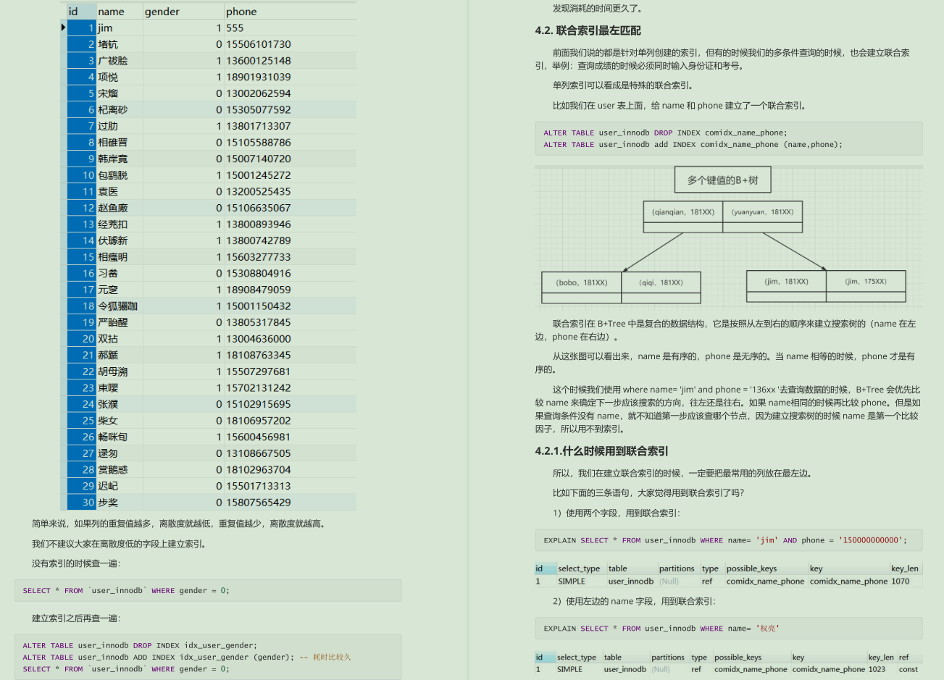Click phone number '15007140720'
Image resolution: width=944 pixels, height=680 pixels.
click(x=259, y=159)
